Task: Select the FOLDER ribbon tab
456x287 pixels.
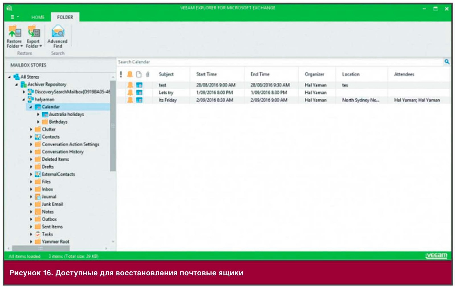Action: coord(65,17)
